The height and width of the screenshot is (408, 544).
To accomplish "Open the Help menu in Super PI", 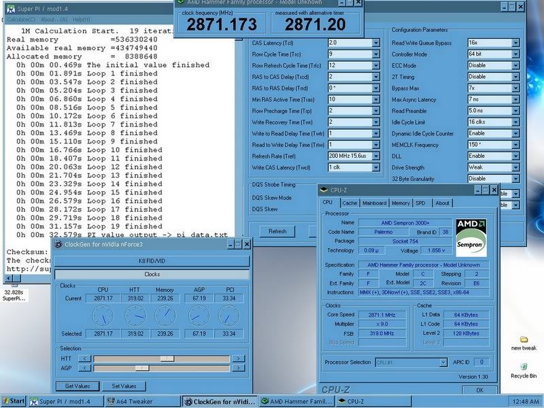I will (x=80, y=19).
